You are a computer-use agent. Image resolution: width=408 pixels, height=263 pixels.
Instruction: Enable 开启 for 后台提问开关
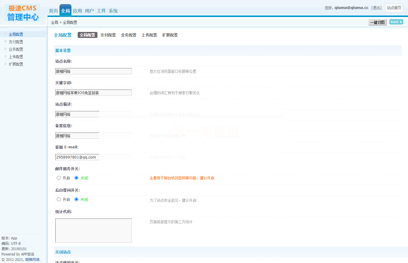pyautogui.click(x=59, y=199)
